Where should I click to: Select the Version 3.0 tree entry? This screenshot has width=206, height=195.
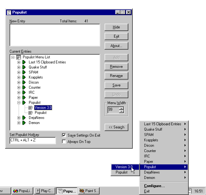point(43,108)
